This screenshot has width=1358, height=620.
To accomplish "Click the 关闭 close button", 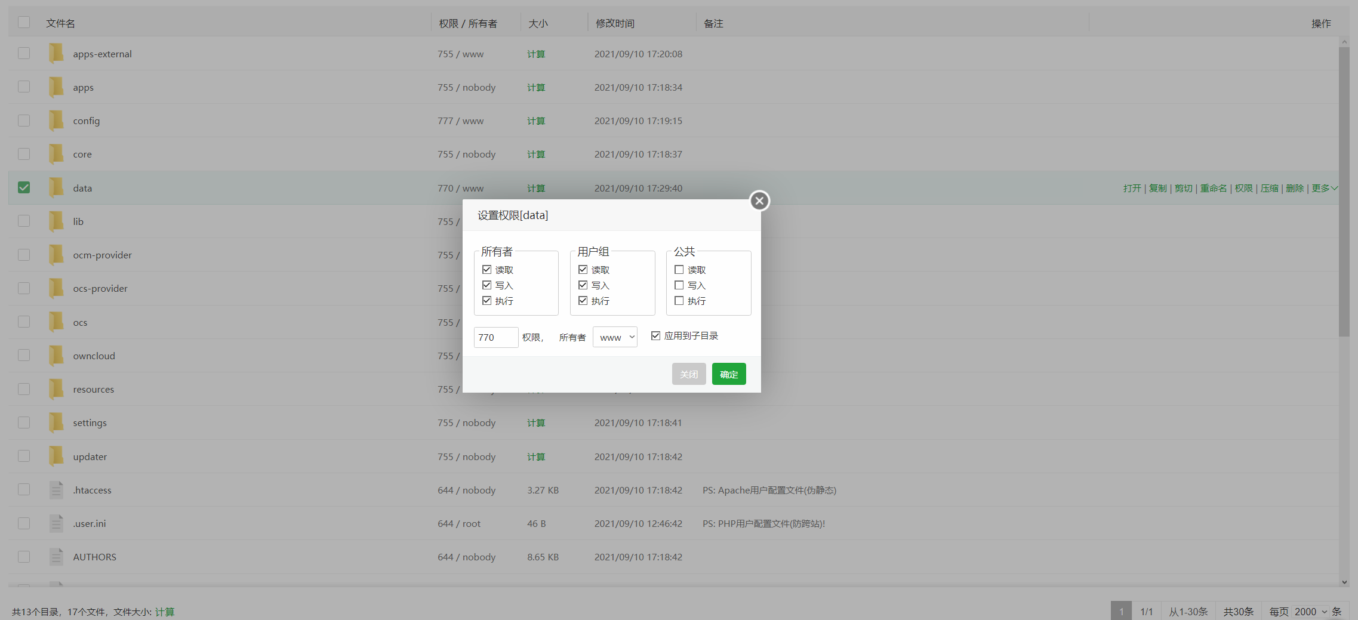I will tap(689, 374).
